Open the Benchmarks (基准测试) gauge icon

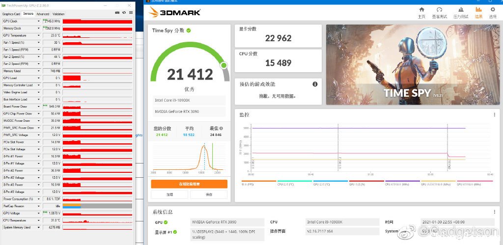click(x=440, y=10)
